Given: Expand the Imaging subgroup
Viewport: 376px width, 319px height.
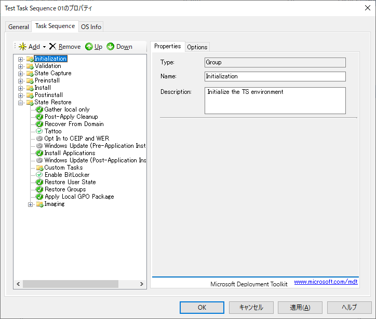Looking at the screenshot, I should tap(30, 204).
